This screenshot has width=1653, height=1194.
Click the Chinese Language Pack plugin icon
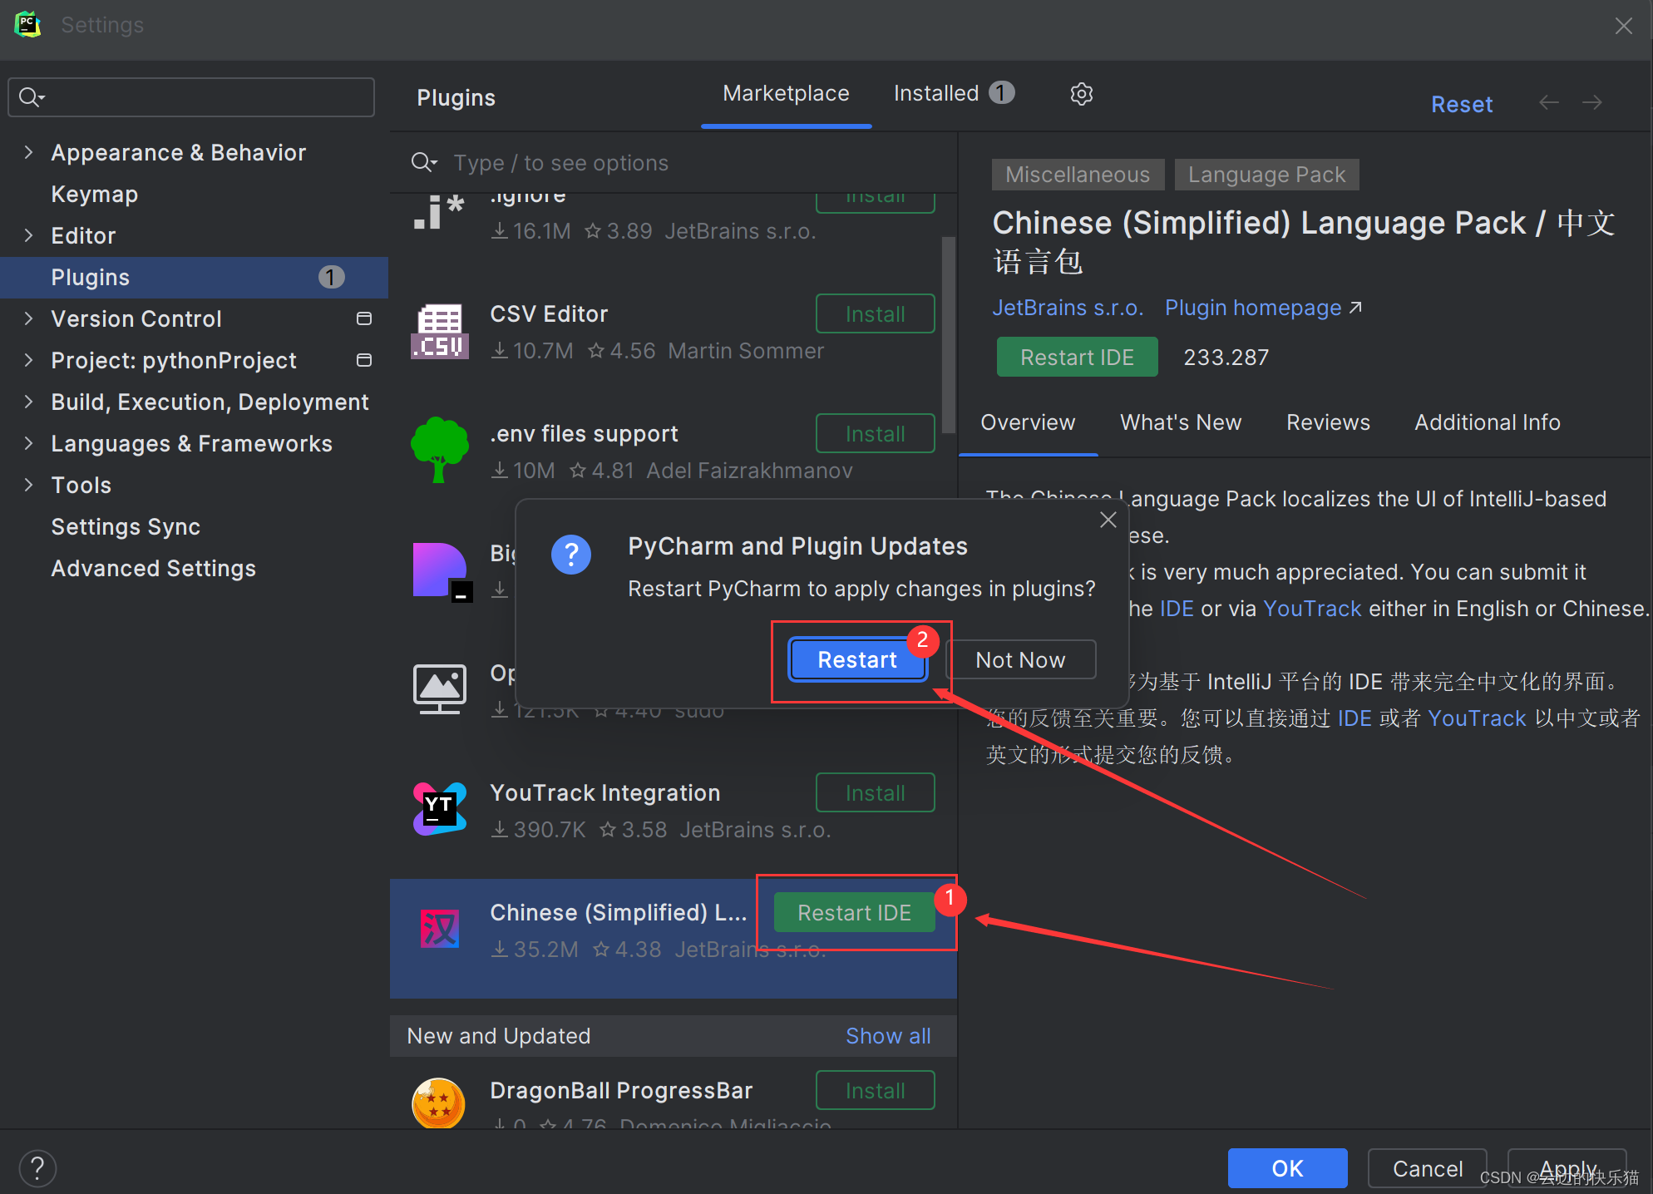coord(440,929)
